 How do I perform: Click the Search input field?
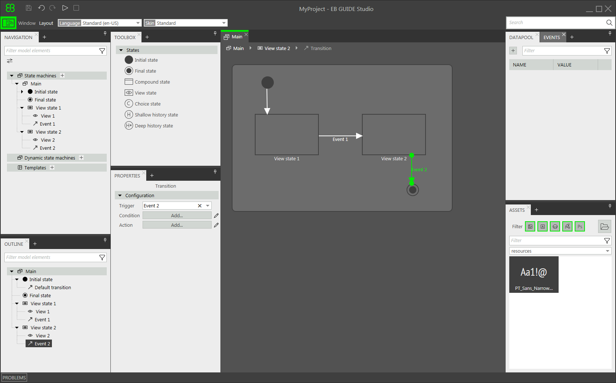coord(556,23)
